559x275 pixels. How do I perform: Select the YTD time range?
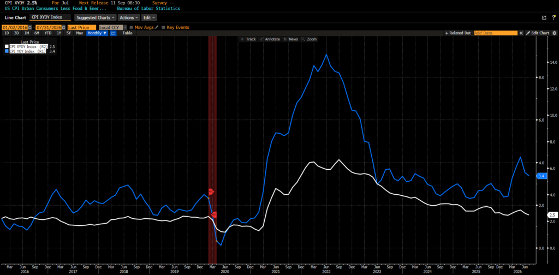pos(48,33)
